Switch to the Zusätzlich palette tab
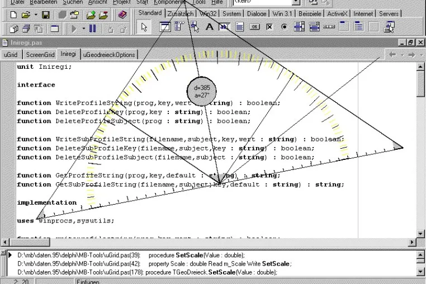The image size is (426, 284). pyautogui.click(x=181, y=13)
